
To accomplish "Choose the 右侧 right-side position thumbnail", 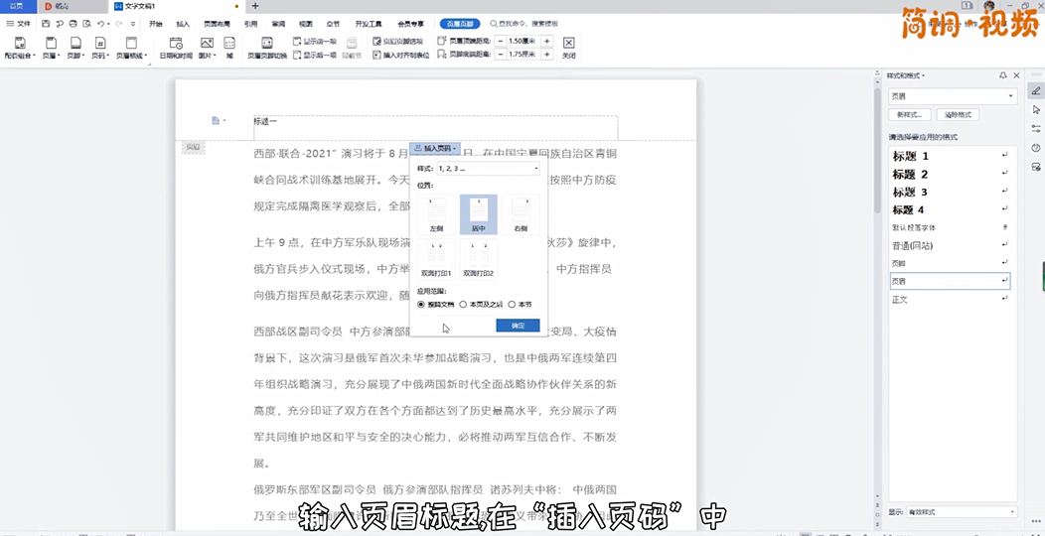I will click(521, 212).
